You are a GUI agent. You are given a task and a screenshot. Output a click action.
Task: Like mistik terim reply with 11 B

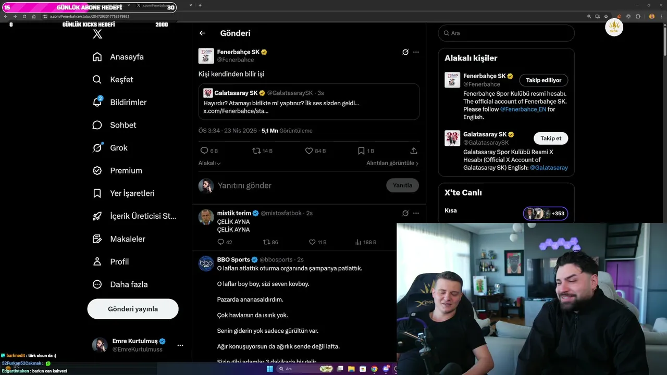[x=312, y=242]
